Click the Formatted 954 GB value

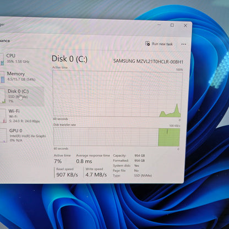(x=139, y=161)
